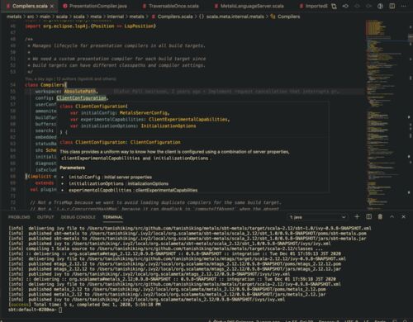The image size is (413, 322).
Task: Split the terminal with split icon
Action: [x=369, y=217]
